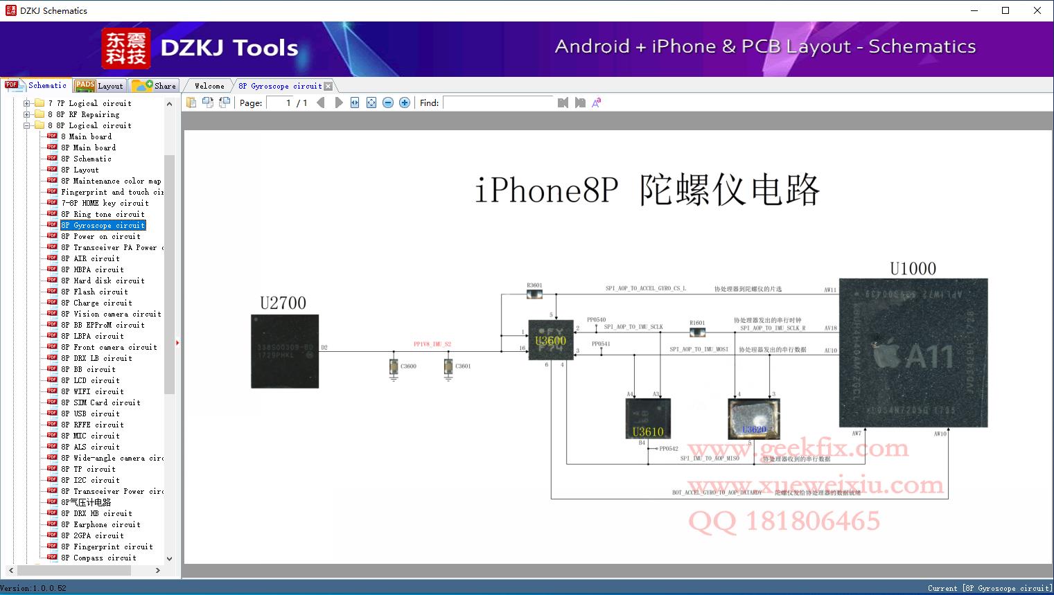Select 8P Gyroscope circuit in tree

click(x=103, y=225)
